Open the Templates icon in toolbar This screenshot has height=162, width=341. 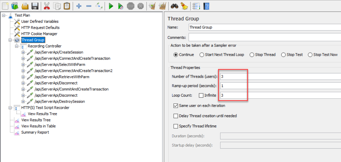[15, 6]
